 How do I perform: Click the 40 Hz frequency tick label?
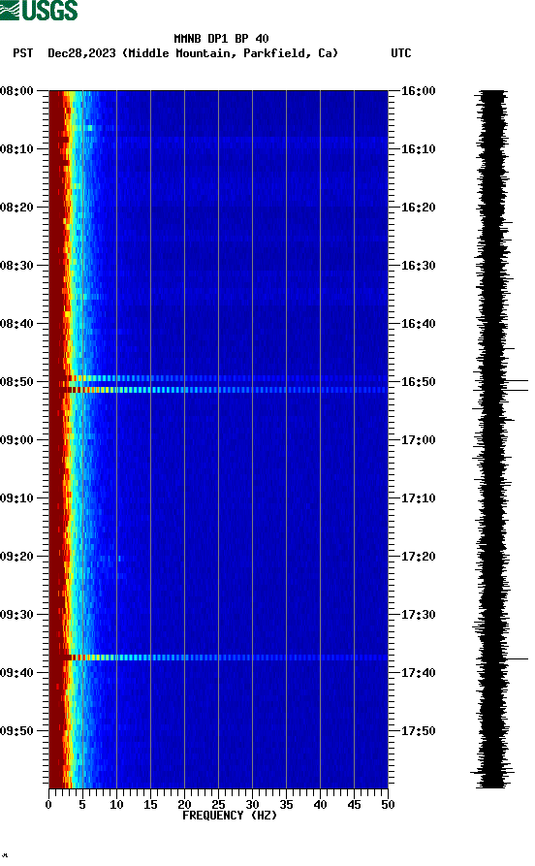320,805
